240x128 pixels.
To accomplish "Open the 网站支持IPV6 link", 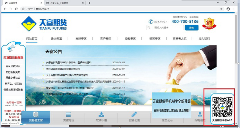I will tap(180, 17).
